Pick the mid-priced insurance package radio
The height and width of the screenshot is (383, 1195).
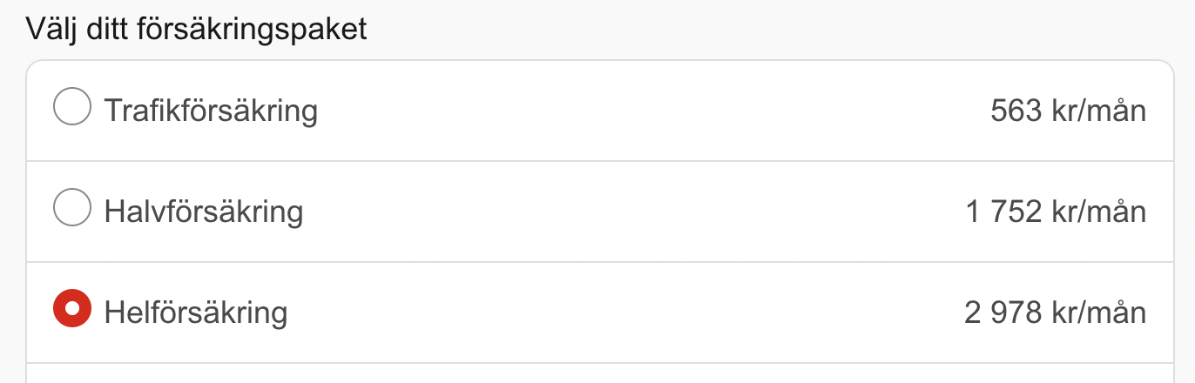[x=72, y=210]
